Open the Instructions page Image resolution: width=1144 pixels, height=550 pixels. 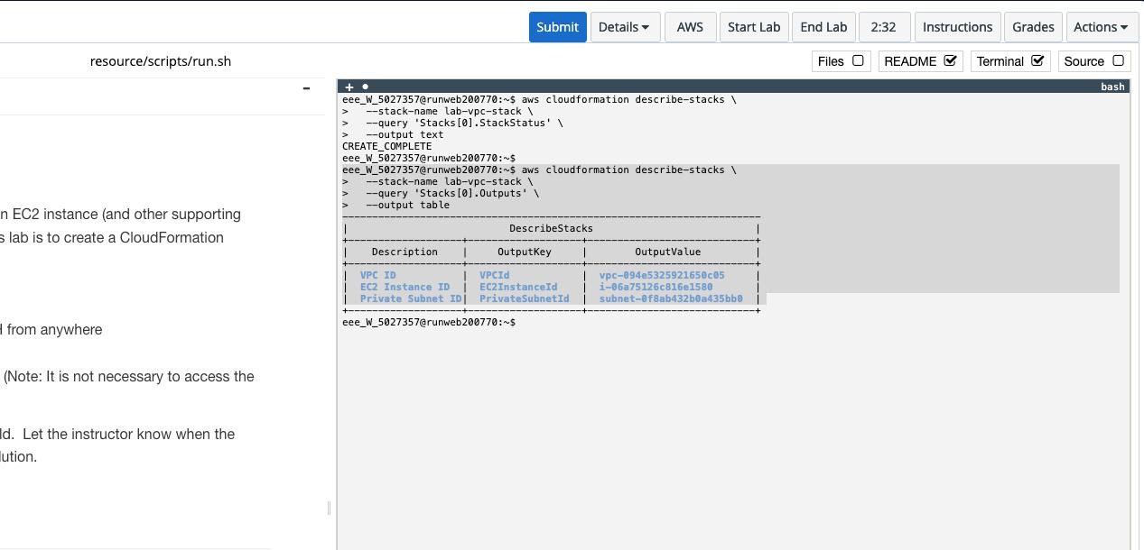957,27
